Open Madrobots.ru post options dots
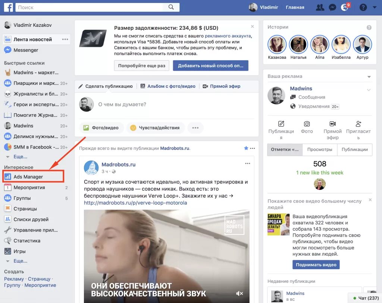Screen dimensions: 382x303 (248, 163)
